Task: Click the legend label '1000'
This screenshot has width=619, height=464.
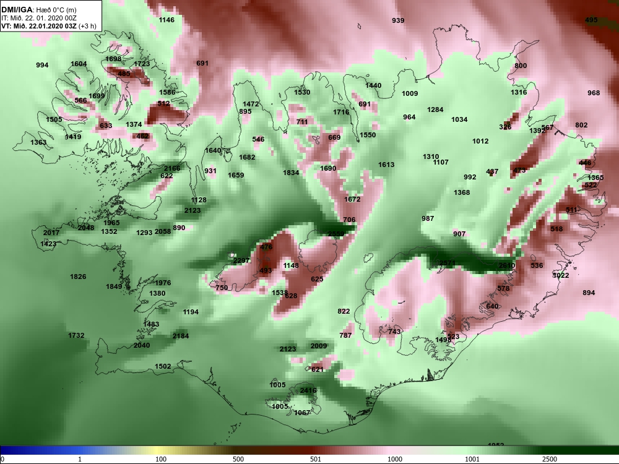Action: (395, 459)
